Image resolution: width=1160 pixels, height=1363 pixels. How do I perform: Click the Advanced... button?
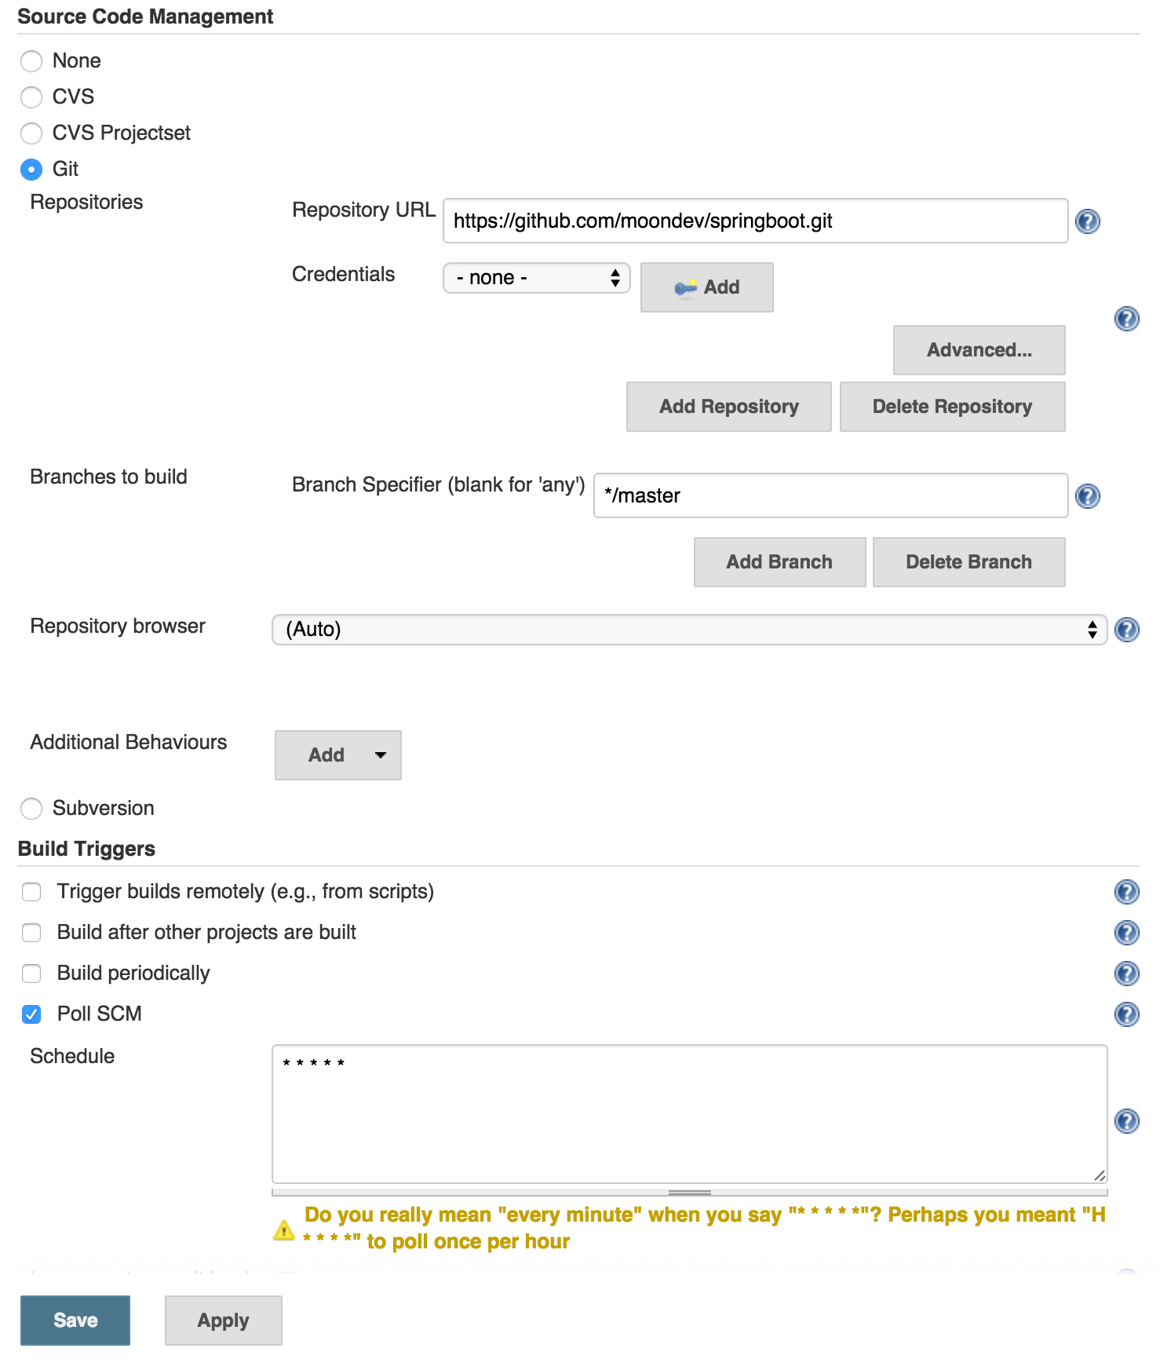(x=979, y=350)
